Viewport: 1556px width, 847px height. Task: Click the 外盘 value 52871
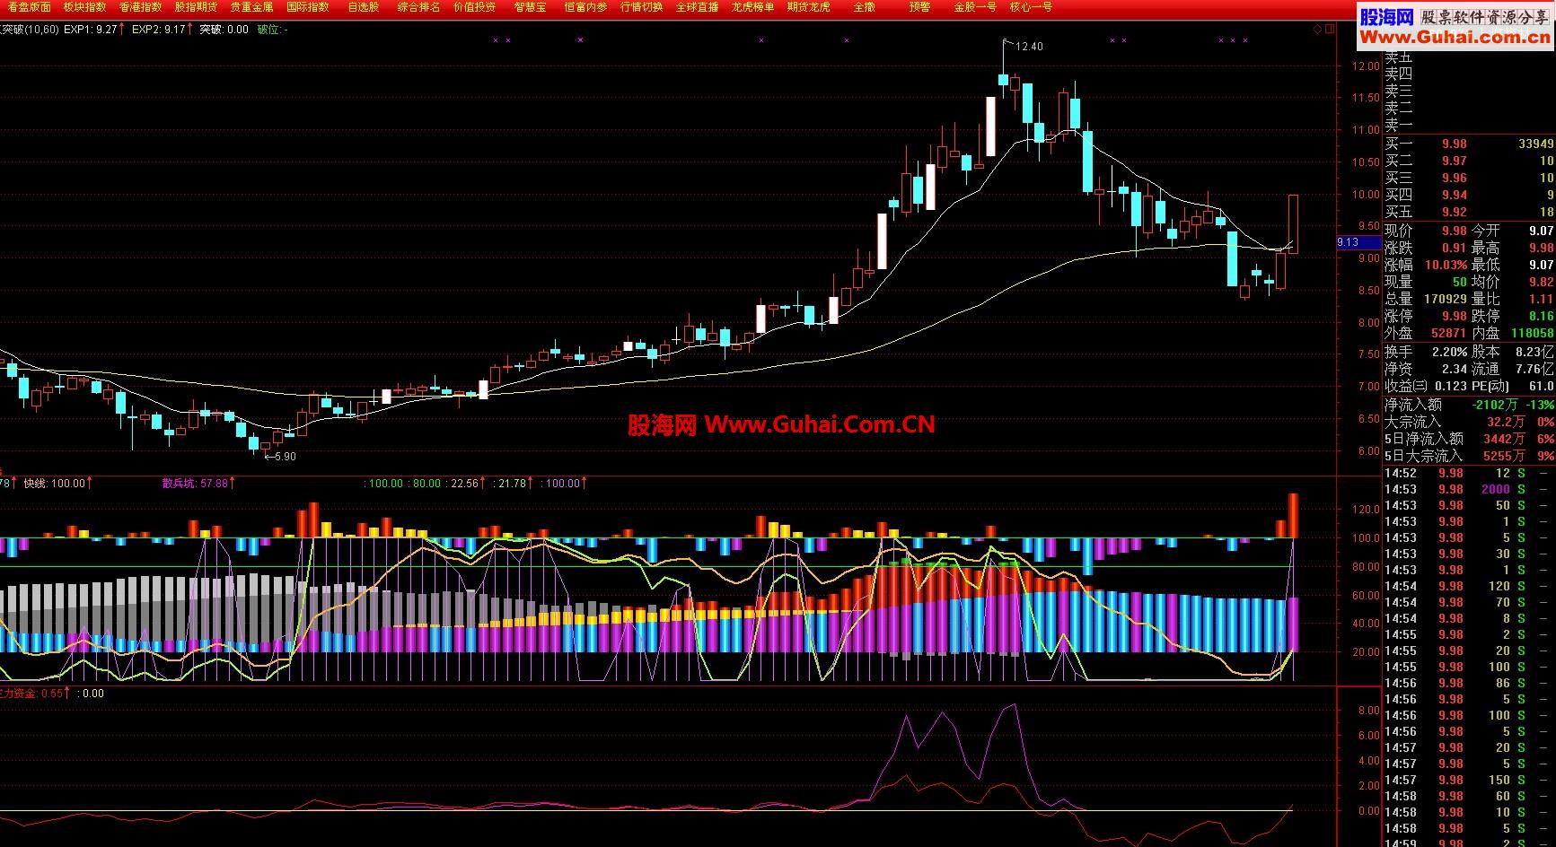pos(1449,333)
